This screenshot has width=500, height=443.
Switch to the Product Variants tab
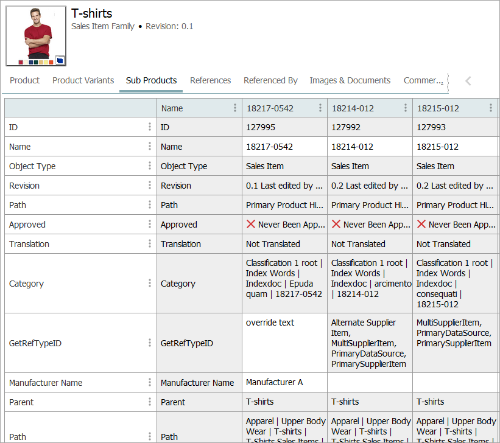[83, 80]
